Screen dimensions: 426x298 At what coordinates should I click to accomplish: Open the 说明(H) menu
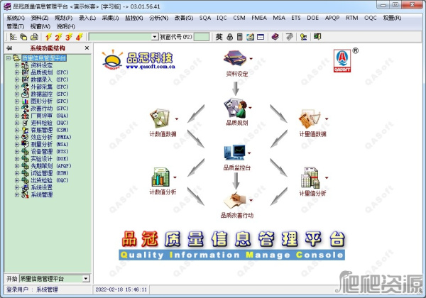click(x=66, y=26)
